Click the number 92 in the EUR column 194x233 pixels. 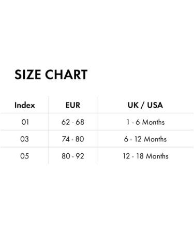(x=80, y=156)
